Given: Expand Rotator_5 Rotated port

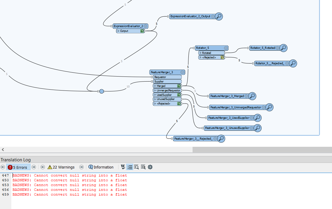Looking at the screenshot, I should tap(200, 53).
